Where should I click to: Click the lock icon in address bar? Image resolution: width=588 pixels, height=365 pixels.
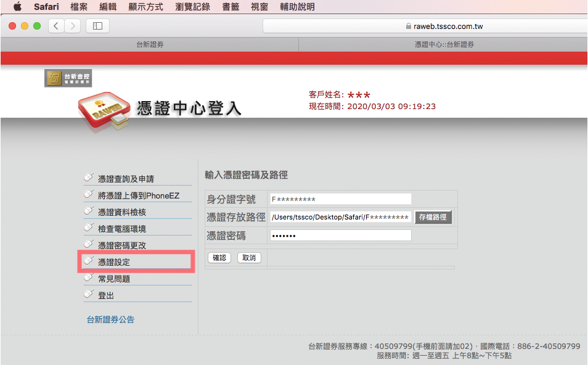409,27
